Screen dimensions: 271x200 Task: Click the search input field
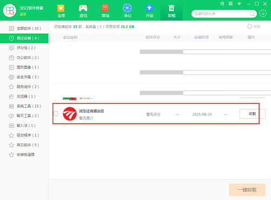(x=221, y=14)
